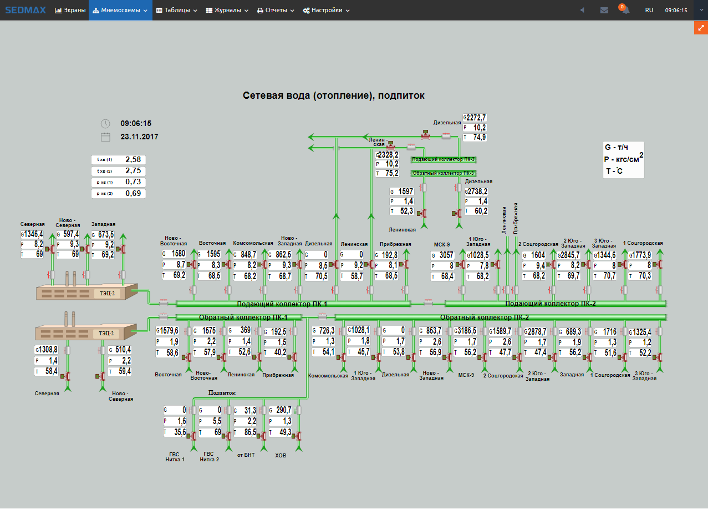Open the Мнемосхемы menu
This screenshot has width=708, height=509.
(x=120, y=10)
